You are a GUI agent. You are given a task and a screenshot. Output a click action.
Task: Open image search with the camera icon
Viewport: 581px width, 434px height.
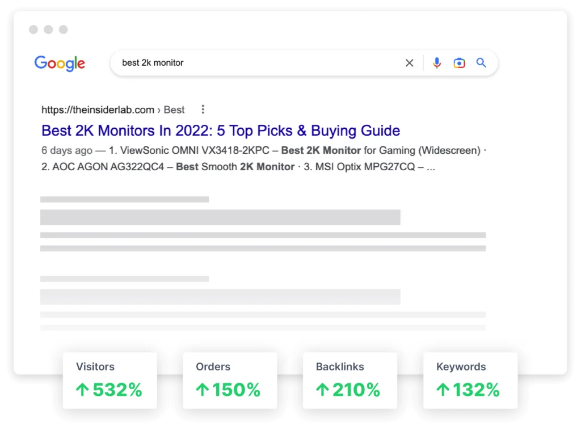click(459, 63)
